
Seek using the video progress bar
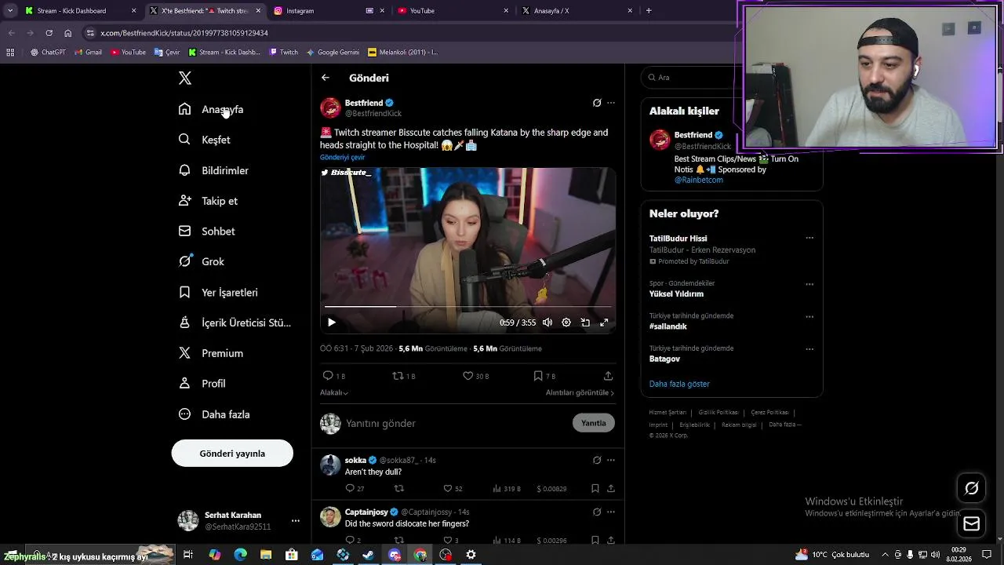(467, 307)
